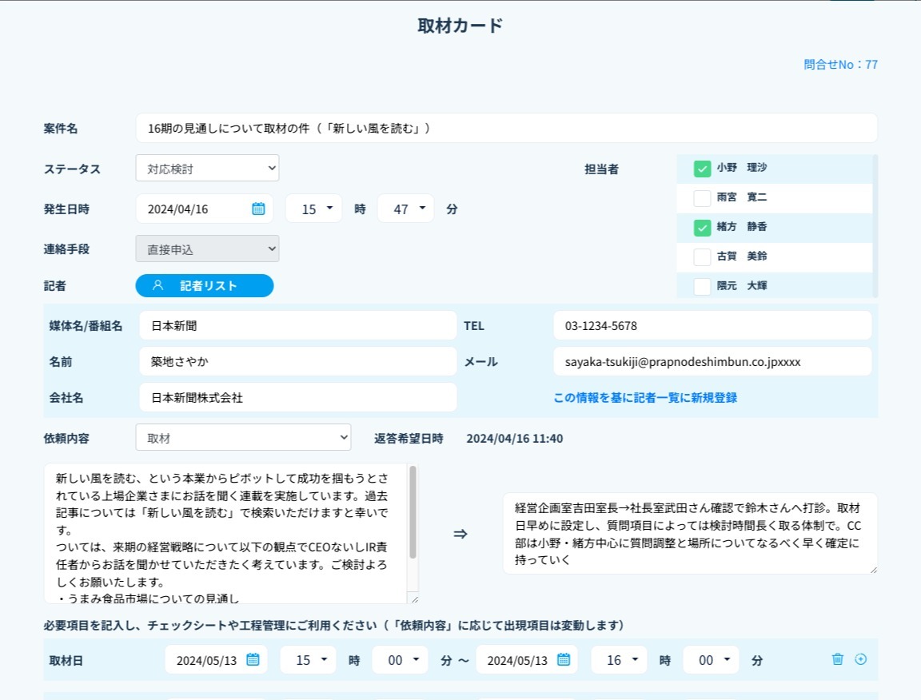Uncheck 小野 理沙 in 担当者 list
921x700 pixels.
[702, 169]
